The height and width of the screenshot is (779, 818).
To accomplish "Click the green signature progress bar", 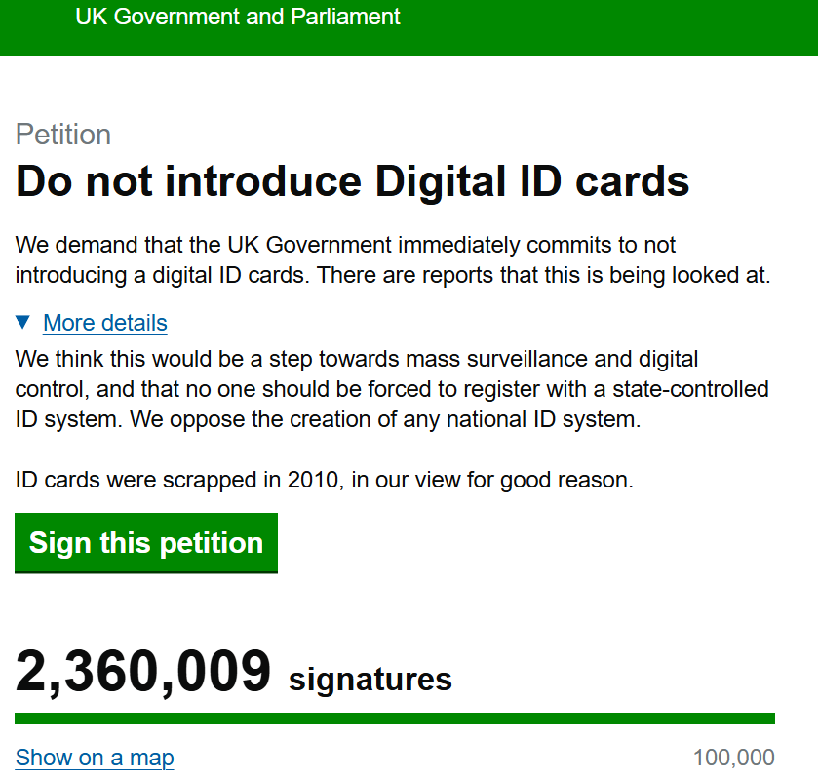I will [x=395, y=719].
